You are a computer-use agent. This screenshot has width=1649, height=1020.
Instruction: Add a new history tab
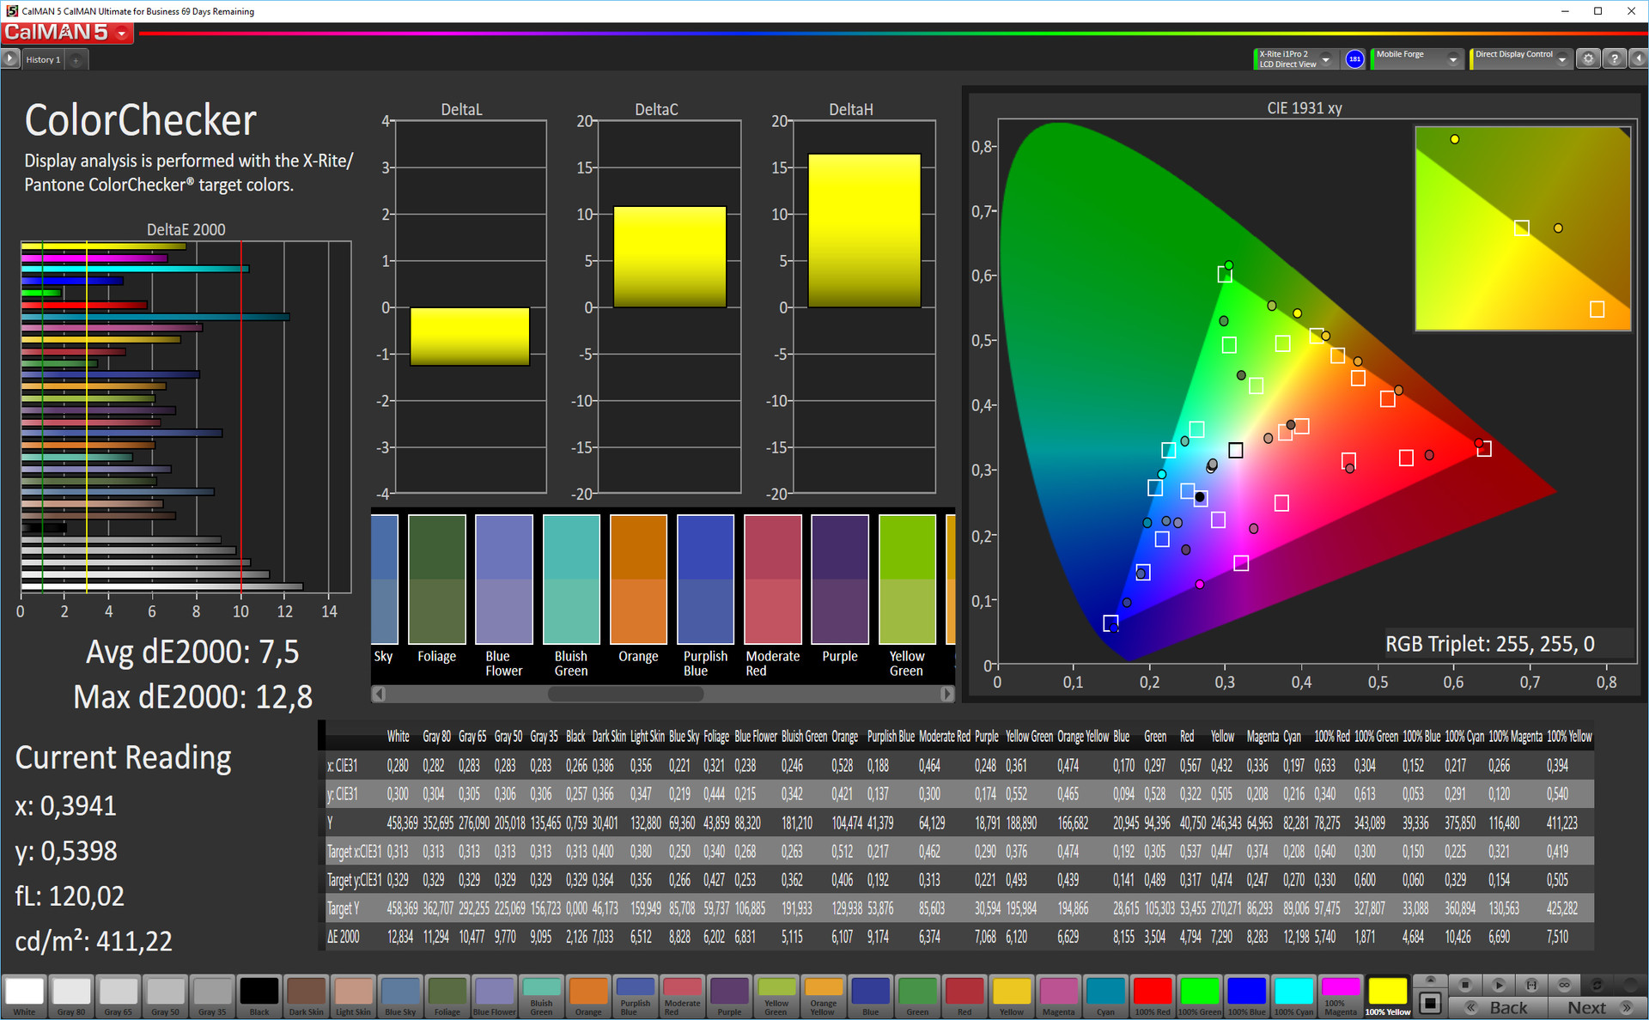tap(76, 60)
